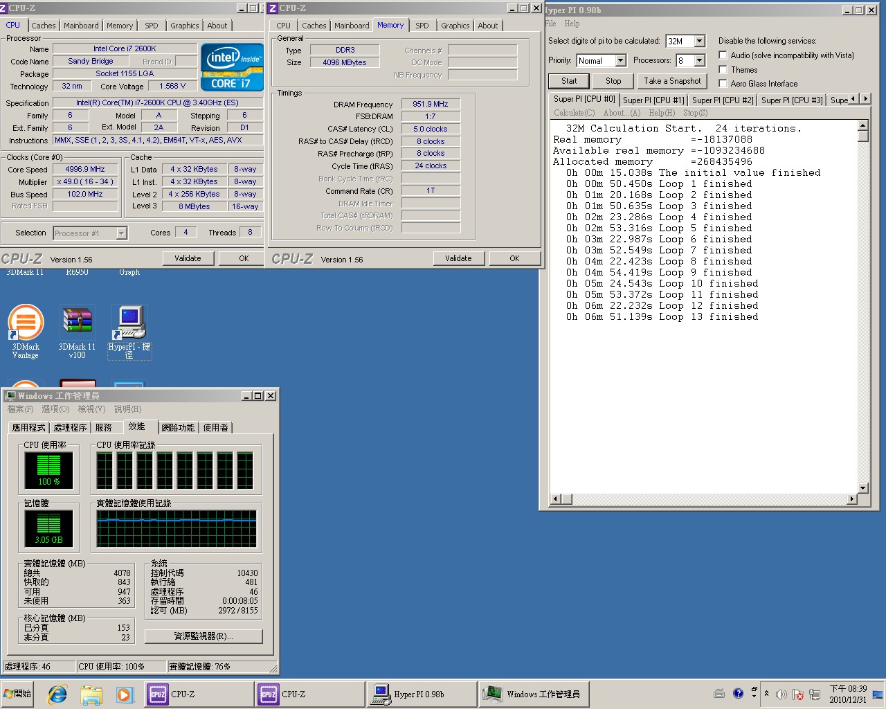886x709 pixels.
Task: Click About...(A) in Super PI menu bar
Action: click(x=622, y=113)
